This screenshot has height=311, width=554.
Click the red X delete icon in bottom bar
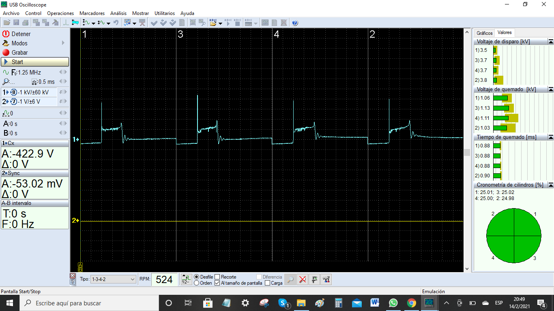(302, 279)
